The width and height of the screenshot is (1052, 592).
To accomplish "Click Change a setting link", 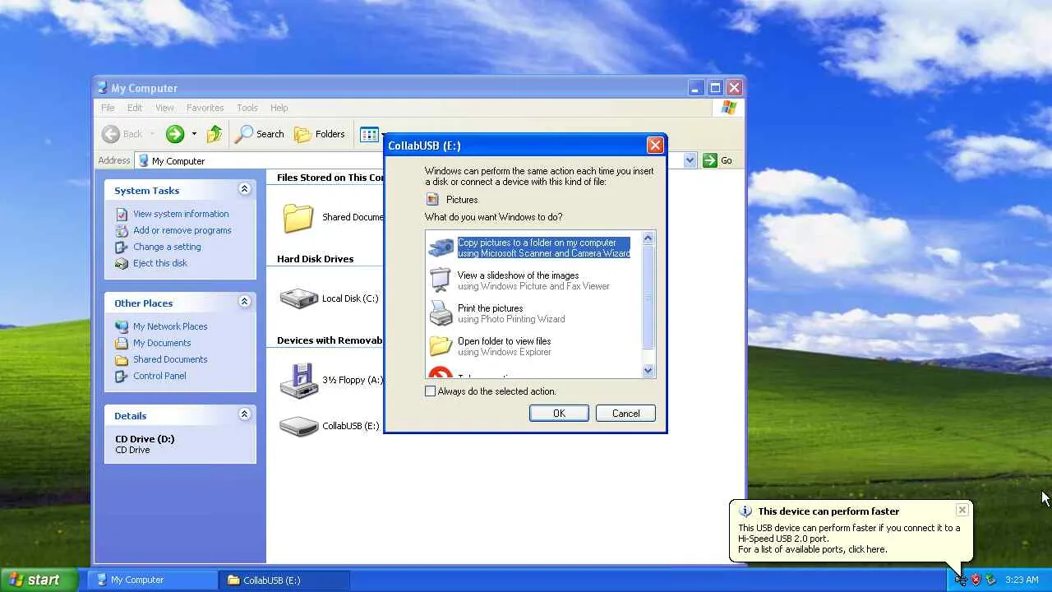I will coord(167,247).
